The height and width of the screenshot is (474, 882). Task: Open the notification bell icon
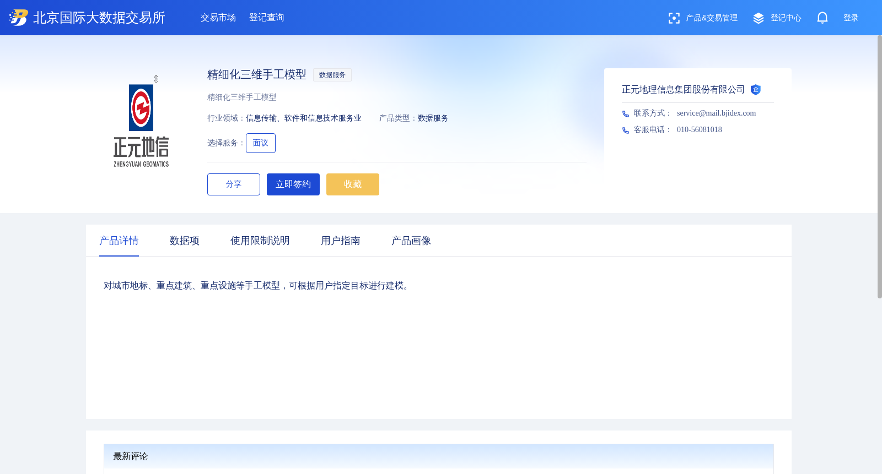pyautogui.click(x=822, y=18)
